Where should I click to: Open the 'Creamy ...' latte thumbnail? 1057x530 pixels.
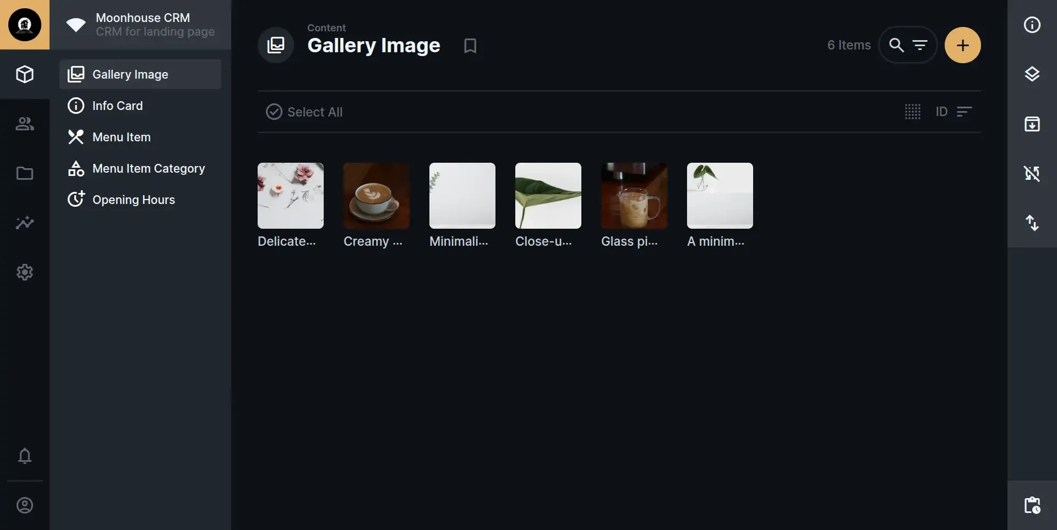(377, 196)
